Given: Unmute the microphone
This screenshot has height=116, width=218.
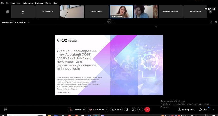Looking at the screenshot, I should 76,110.
